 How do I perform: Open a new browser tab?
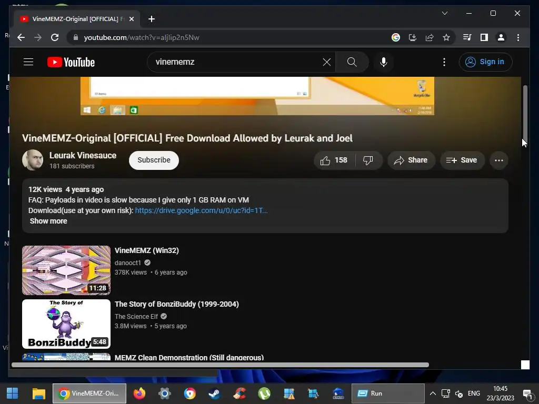click(x=152, y=19)
